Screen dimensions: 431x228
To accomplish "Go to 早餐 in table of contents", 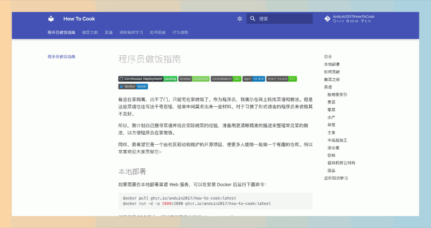I will coord(331,125).
